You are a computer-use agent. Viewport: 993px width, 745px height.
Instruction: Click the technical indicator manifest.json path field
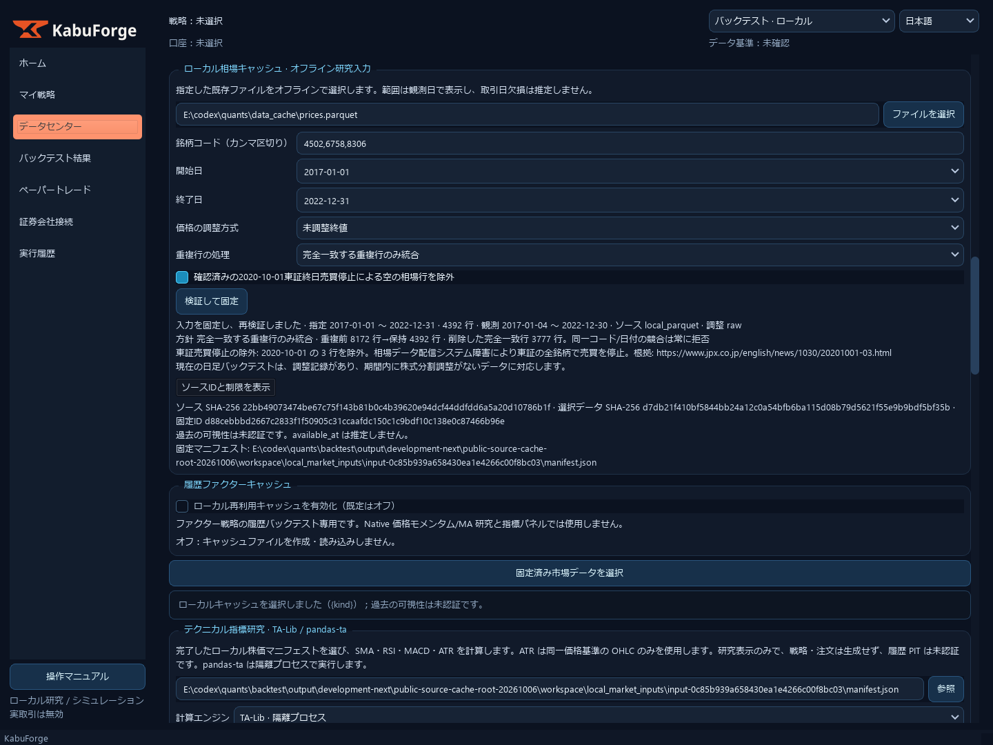pyautogui.click(x=550, y=689)
